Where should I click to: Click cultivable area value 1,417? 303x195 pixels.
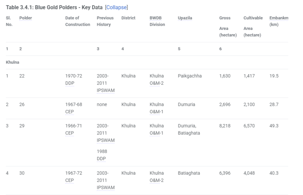(249, 76)
